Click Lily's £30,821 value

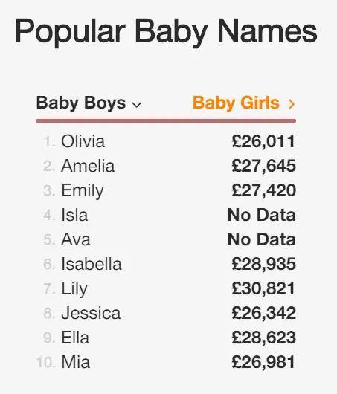[x=263, y=288]
